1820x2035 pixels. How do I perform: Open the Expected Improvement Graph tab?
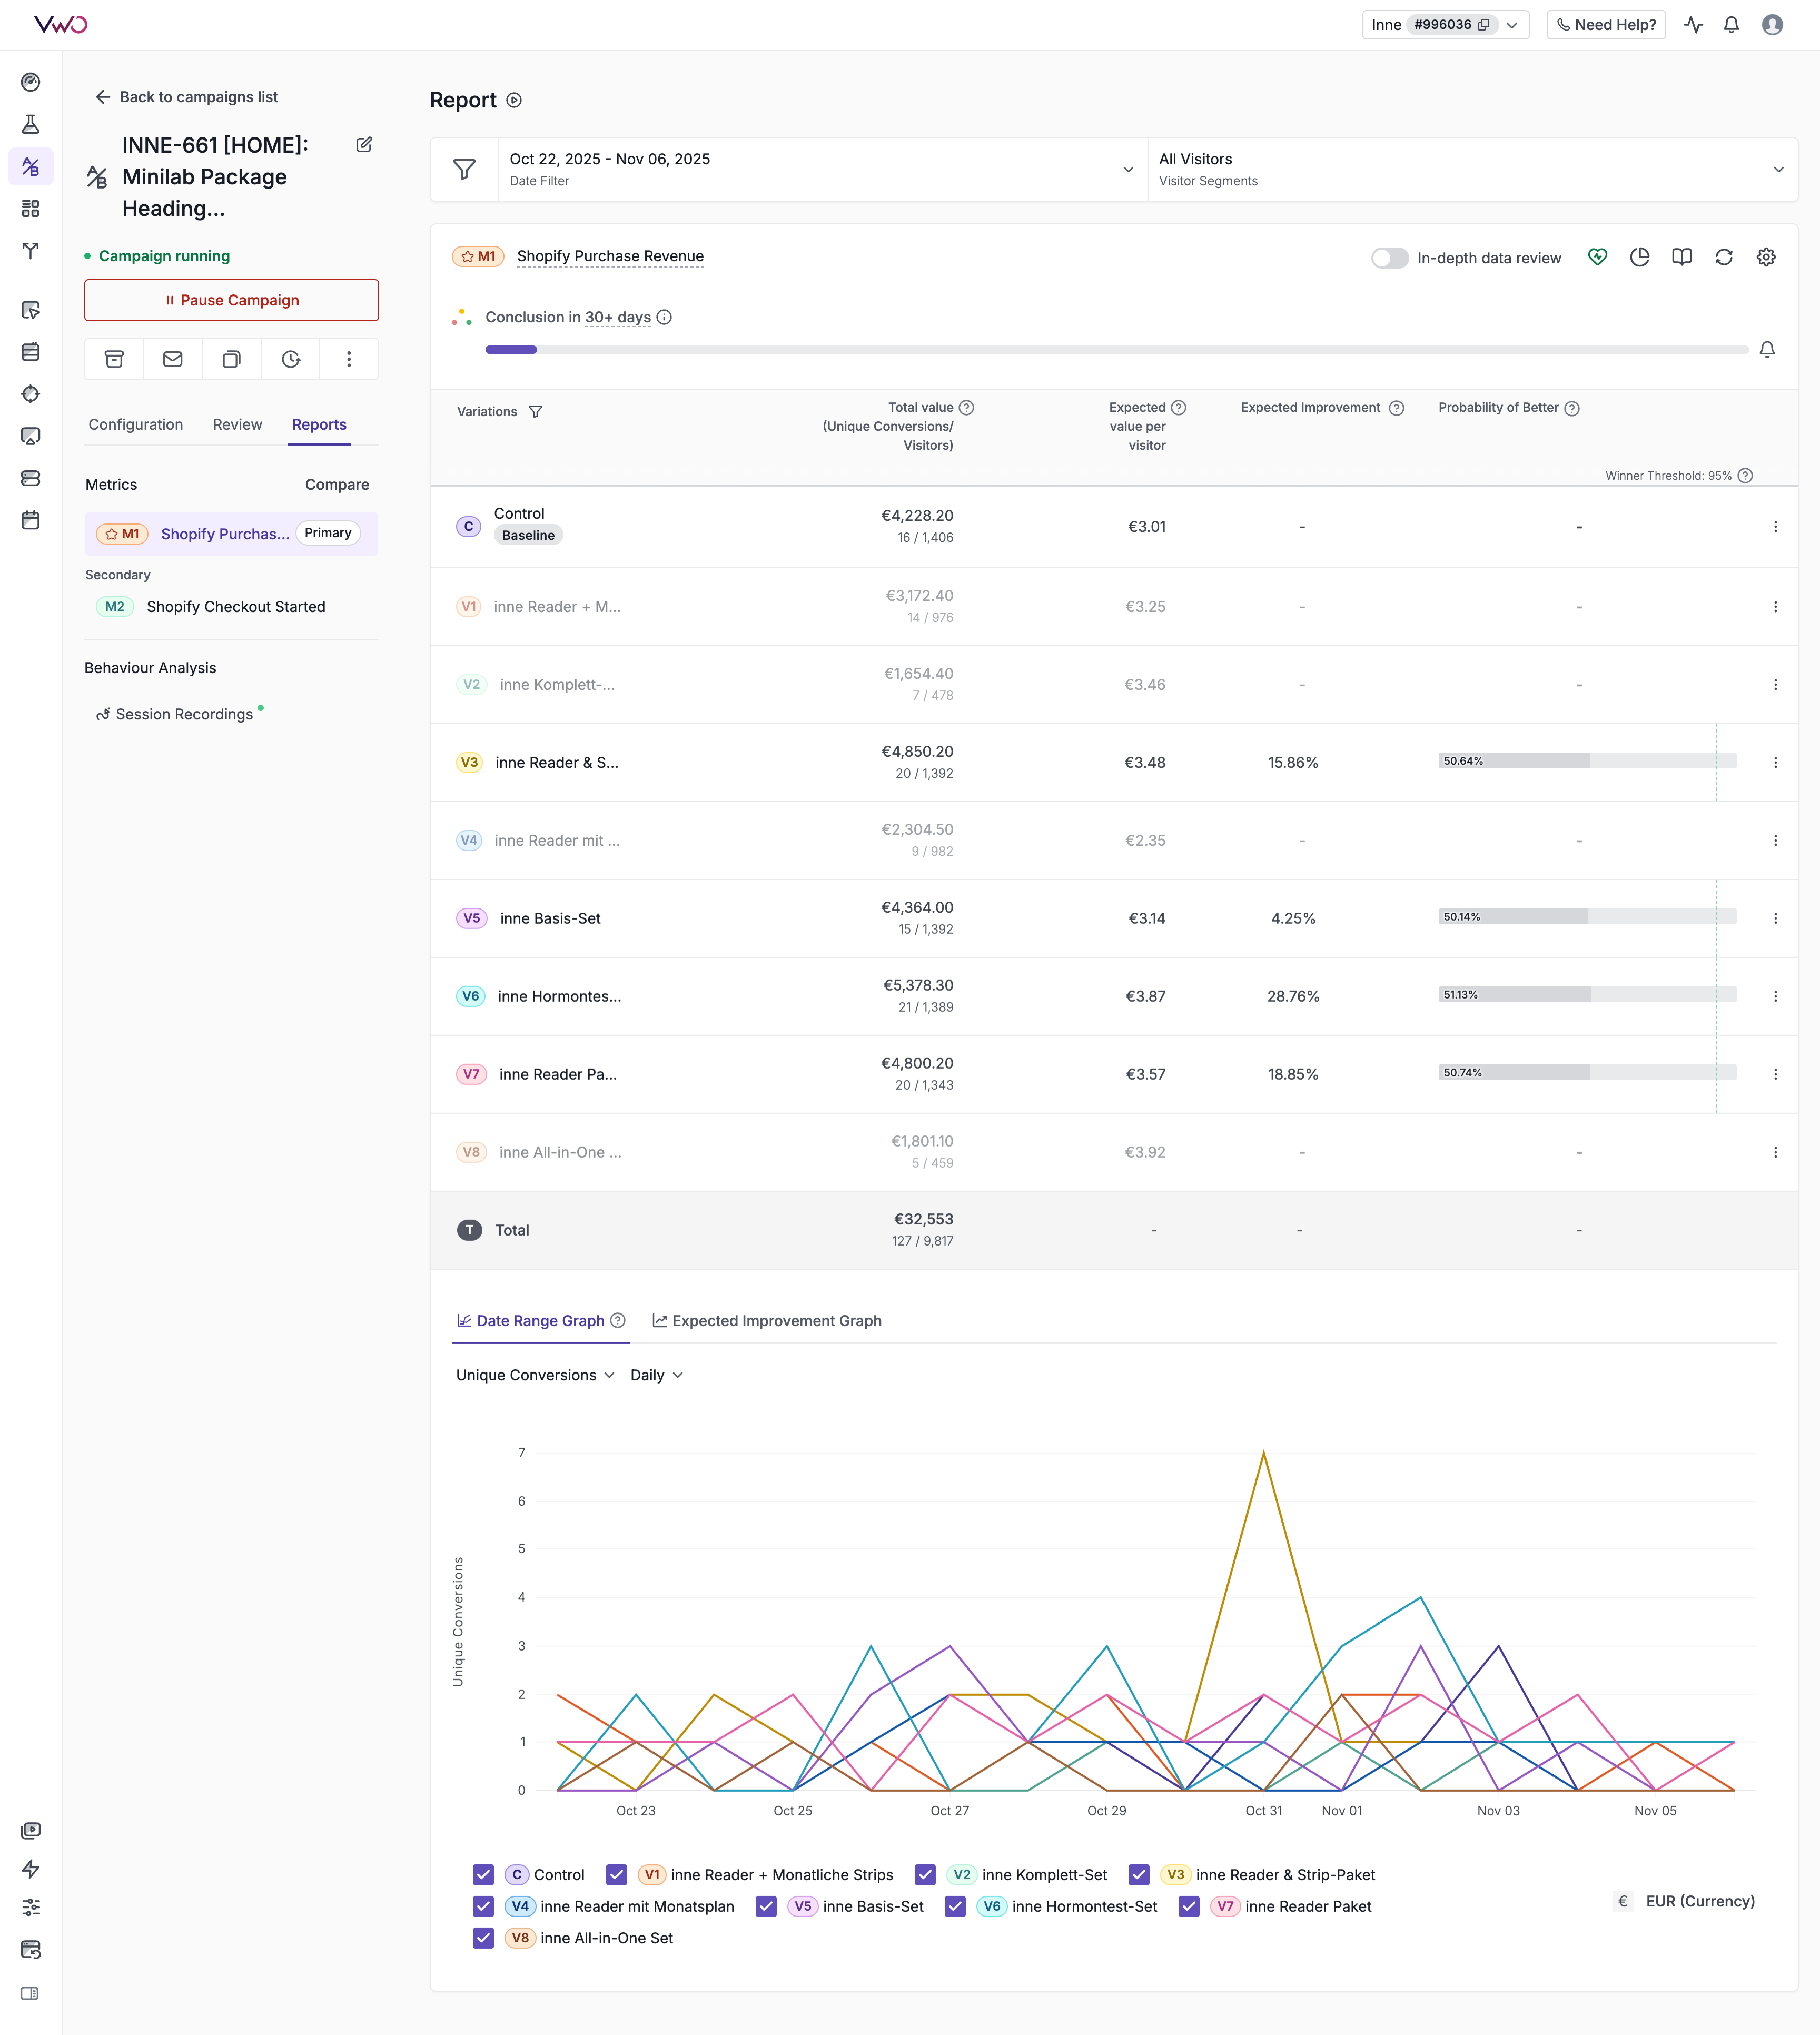(767, 1321)
